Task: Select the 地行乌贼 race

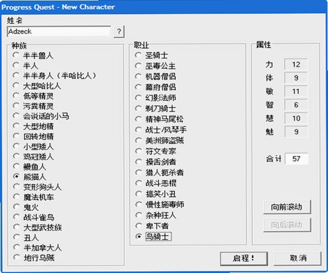Action: [33, 258]
